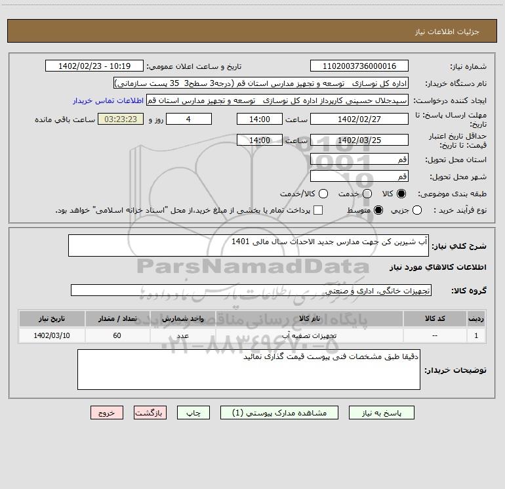The image size is (505, 489).
Task: Click the اطلاعات کالاهای مورد نیاز heading
Action: 438,267
